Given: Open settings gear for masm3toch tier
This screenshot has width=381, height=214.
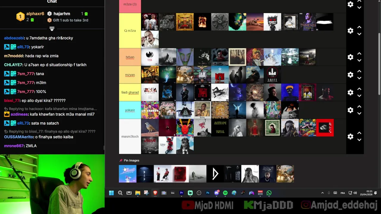Looking at the screenshot, I should [350, 136].
